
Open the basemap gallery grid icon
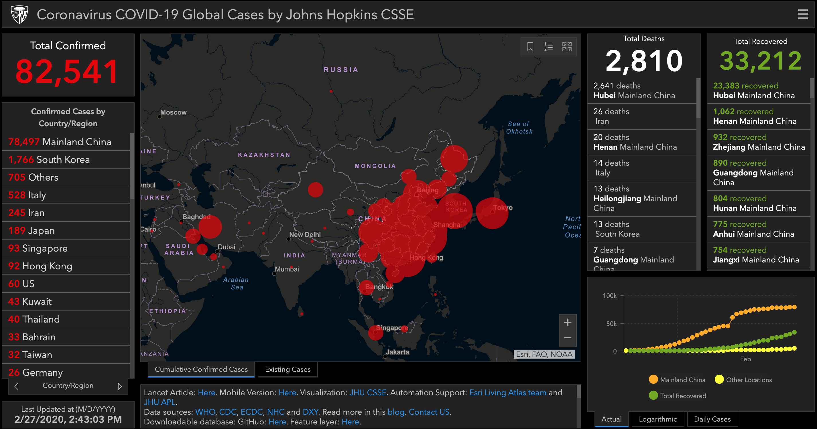[567, 47]
